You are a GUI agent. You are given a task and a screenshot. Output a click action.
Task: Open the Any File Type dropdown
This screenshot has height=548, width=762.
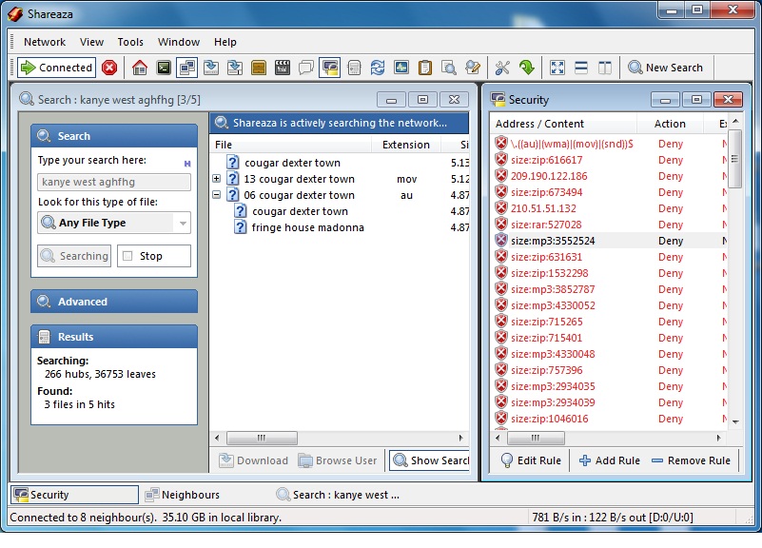114,223
